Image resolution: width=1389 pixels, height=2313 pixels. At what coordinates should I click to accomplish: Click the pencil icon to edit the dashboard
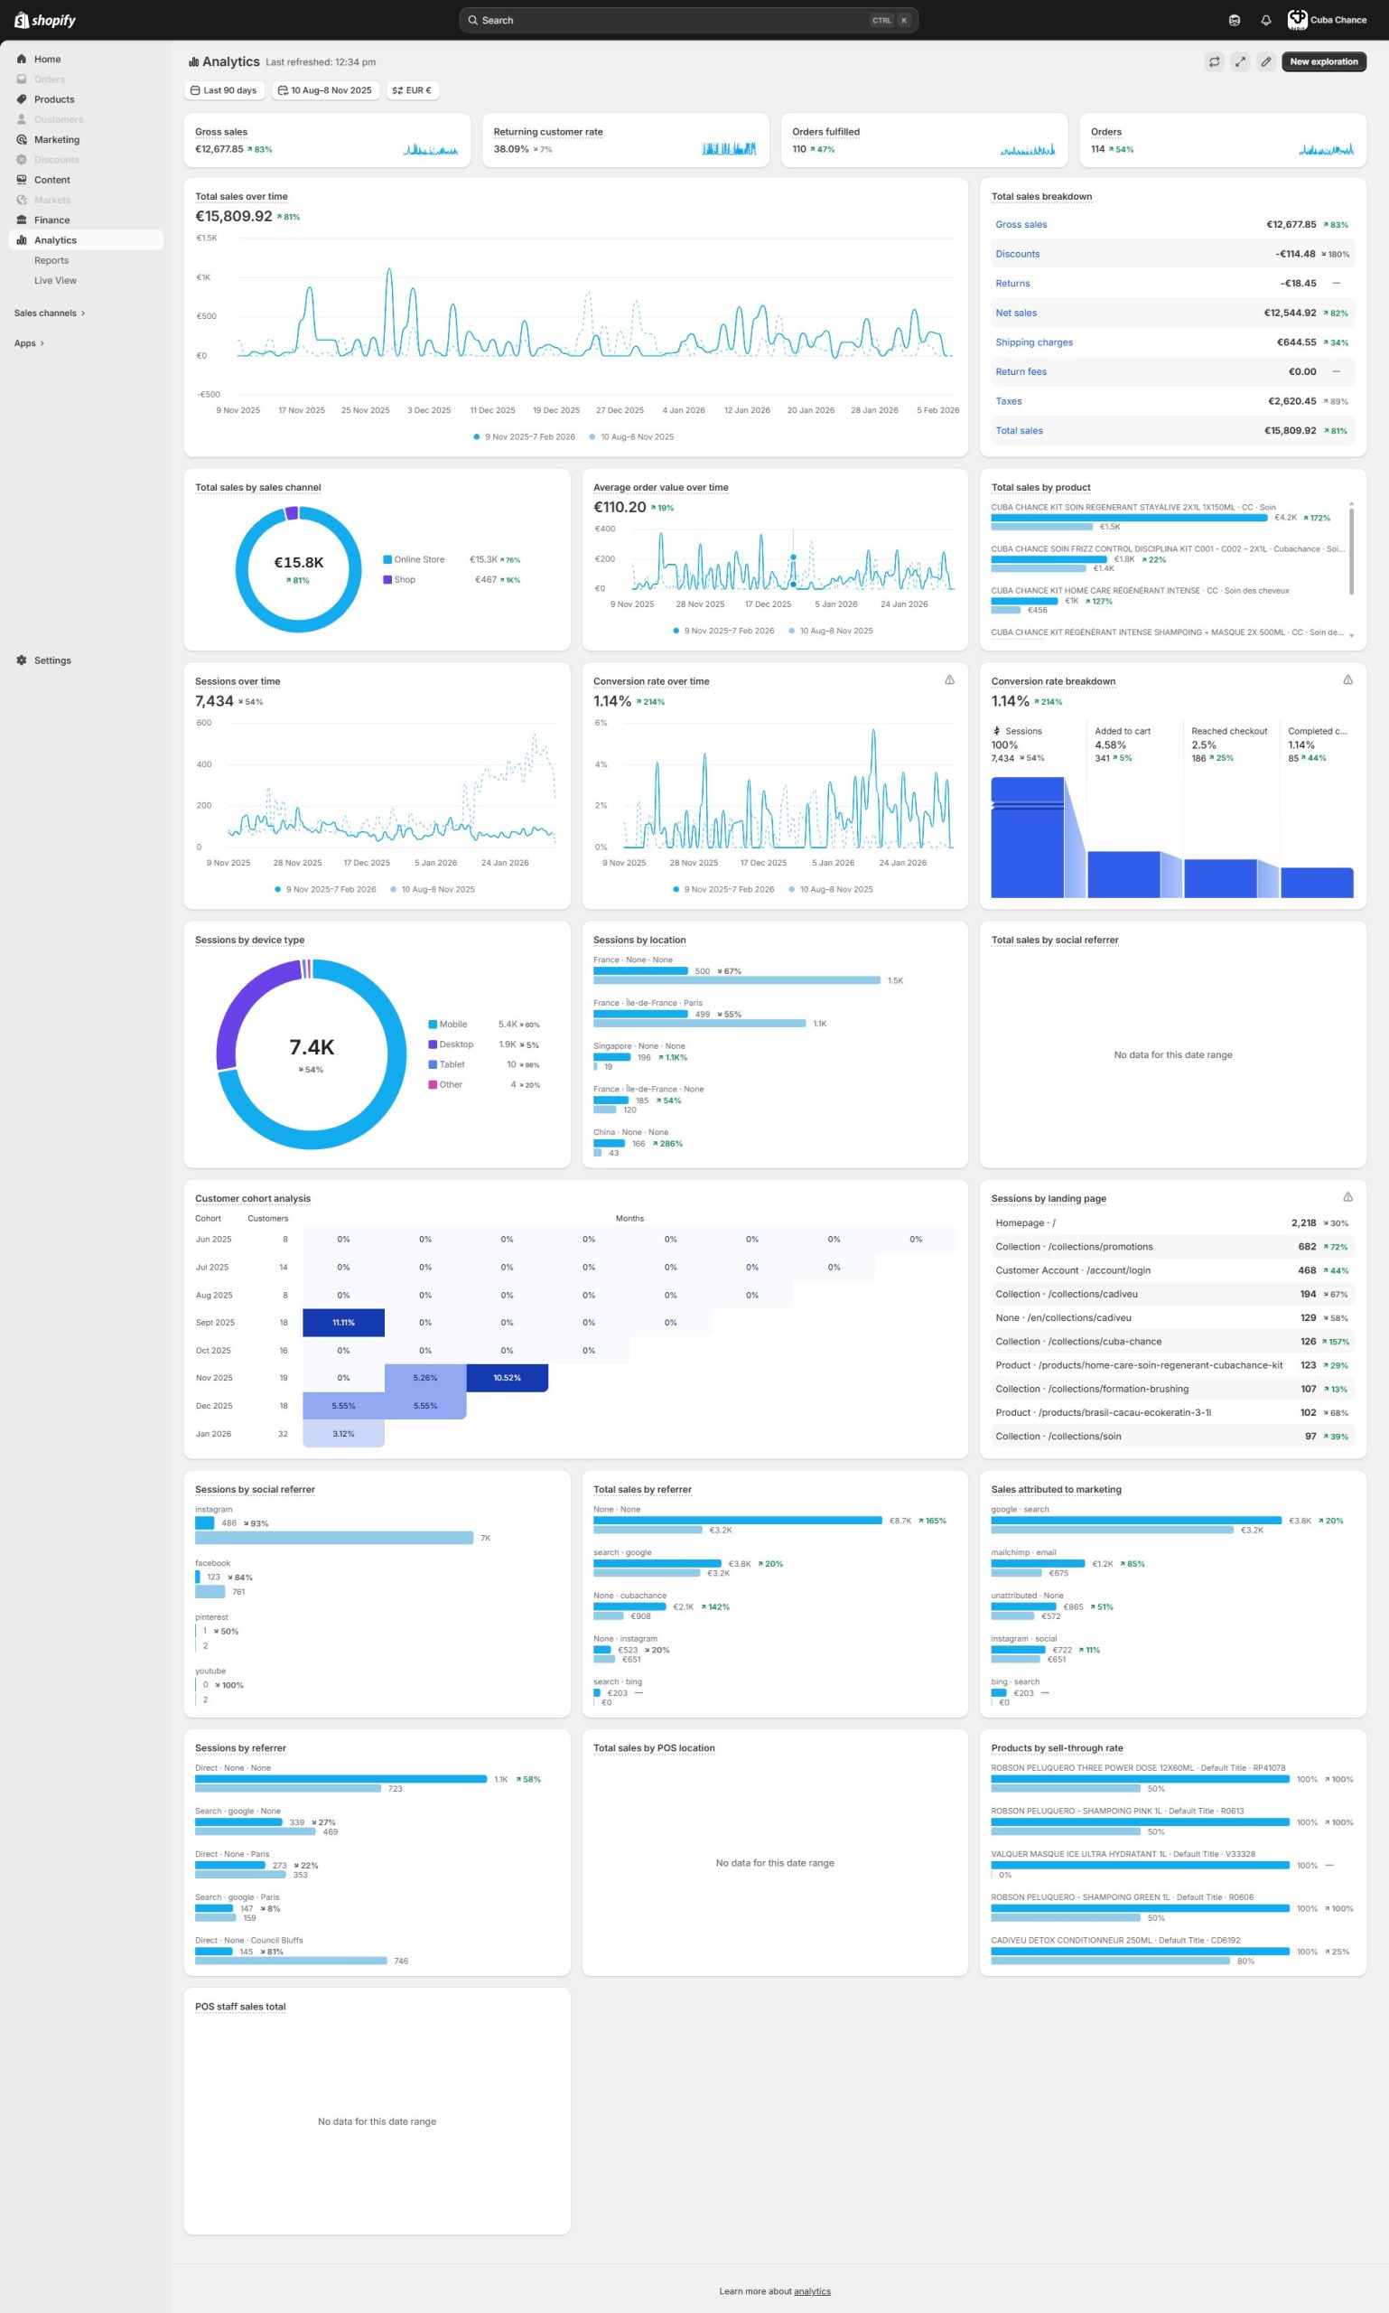pos(1265,61)
